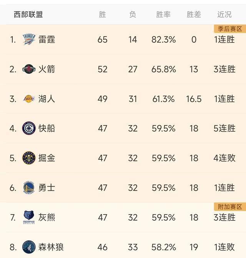Image resolution: width=246 pixels, height=258 pixels.
Task: Open the Grizzlies team logo
Action: 29,217
